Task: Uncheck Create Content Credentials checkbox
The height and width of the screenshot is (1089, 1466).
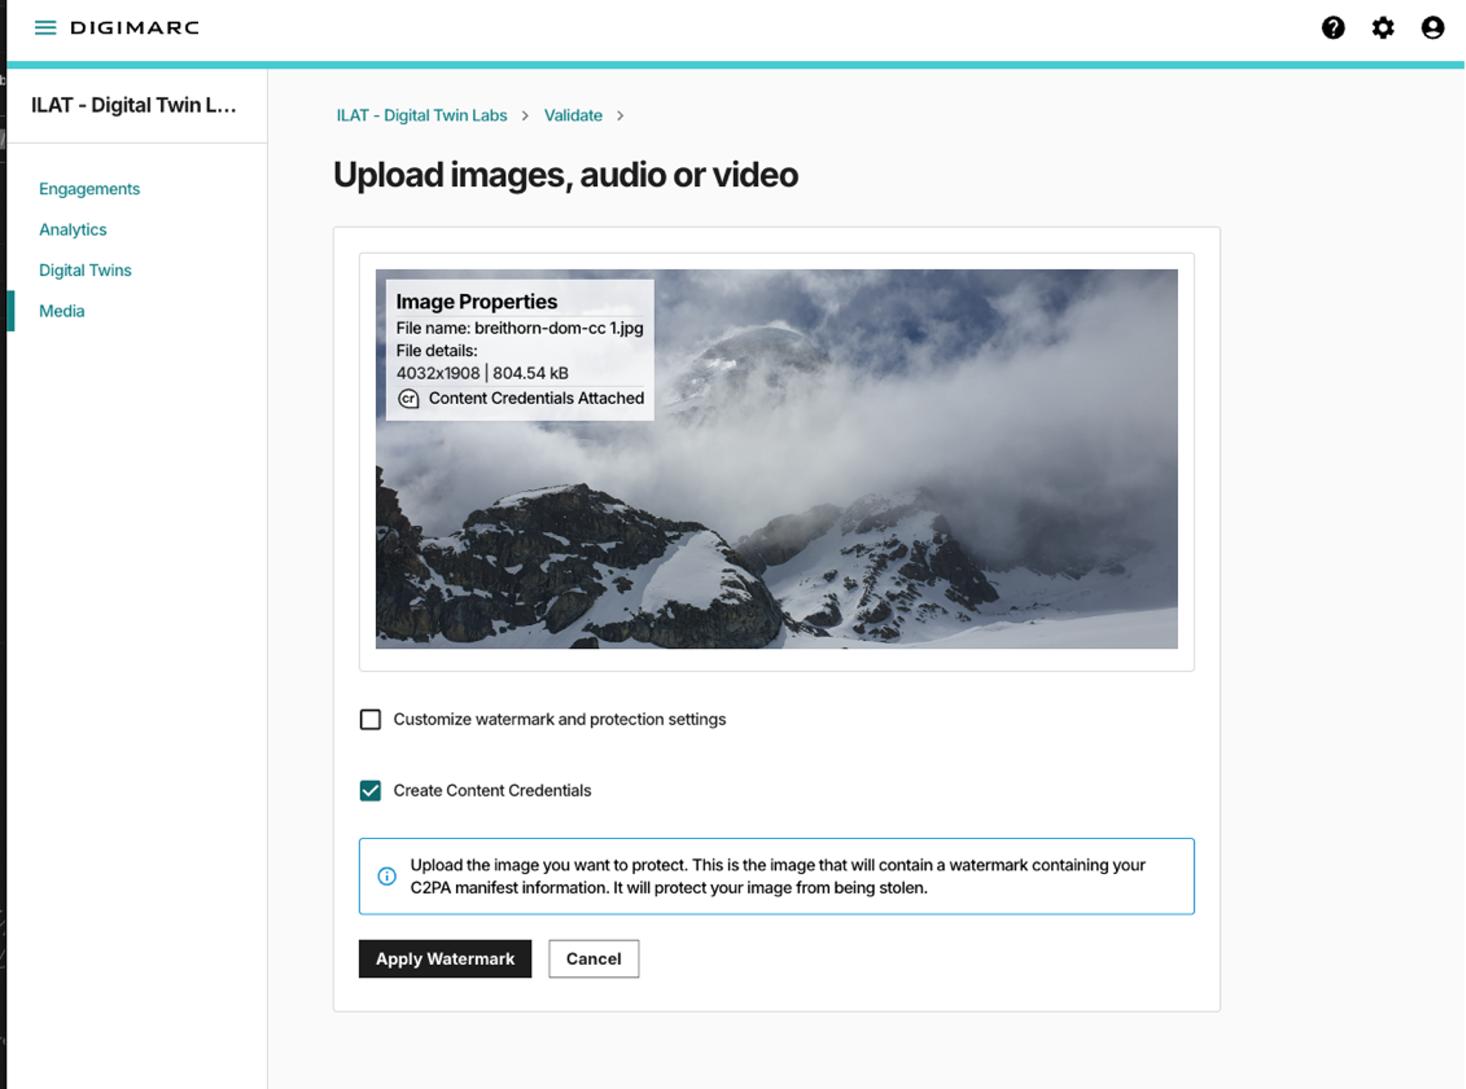Action: pos(370,790)
